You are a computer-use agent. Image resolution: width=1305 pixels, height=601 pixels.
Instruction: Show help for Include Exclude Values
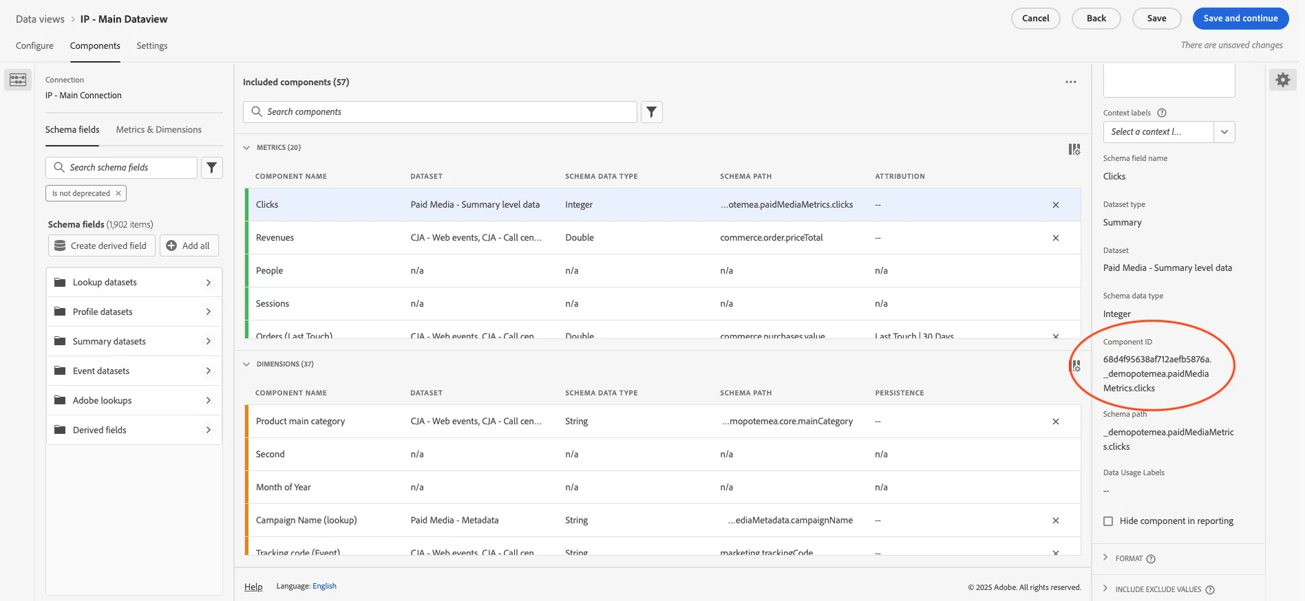[1210, 590]
